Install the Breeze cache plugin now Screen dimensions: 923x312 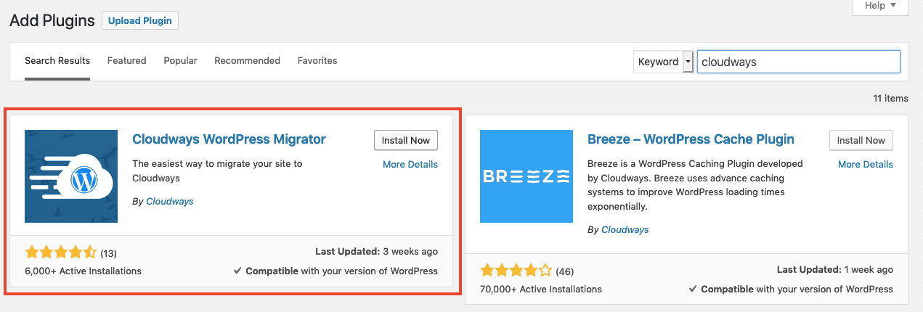(861, 140)
